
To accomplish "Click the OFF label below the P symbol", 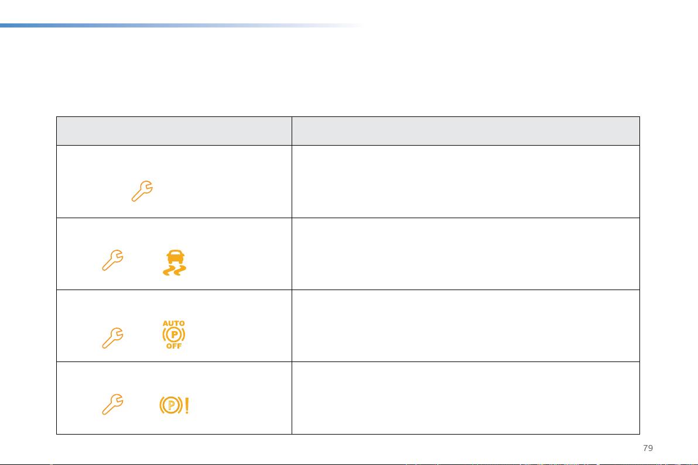I will pyautogui.click(x=173, y=346).
